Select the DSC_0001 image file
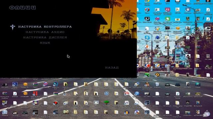The height and width of the screenshot is (119, 213). pyautogui.click(x=147, y=95)
